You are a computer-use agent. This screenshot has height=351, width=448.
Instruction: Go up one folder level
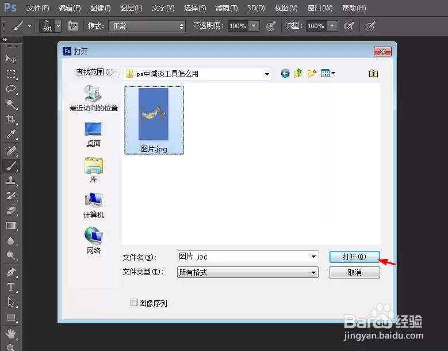click(298, 74)
